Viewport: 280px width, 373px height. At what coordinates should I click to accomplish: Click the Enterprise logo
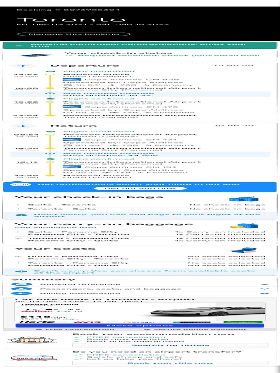click(x=191, y=322)
